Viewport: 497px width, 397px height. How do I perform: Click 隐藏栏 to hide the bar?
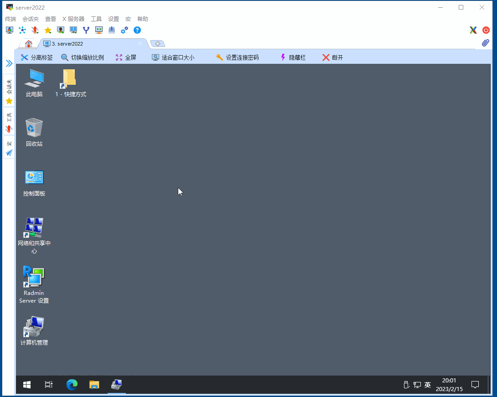293,57
